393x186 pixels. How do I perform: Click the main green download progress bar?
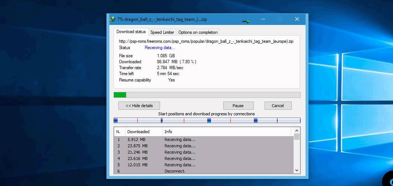point(207,95)
